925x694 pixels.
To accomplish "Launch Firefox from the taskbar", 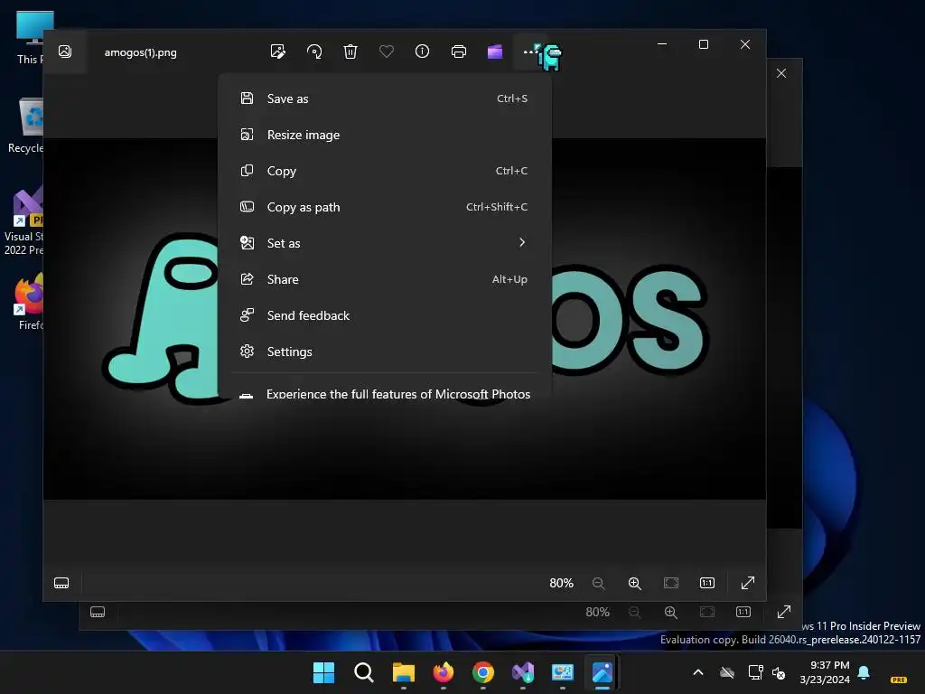I will pyautogui.click(x=443, y=672).
